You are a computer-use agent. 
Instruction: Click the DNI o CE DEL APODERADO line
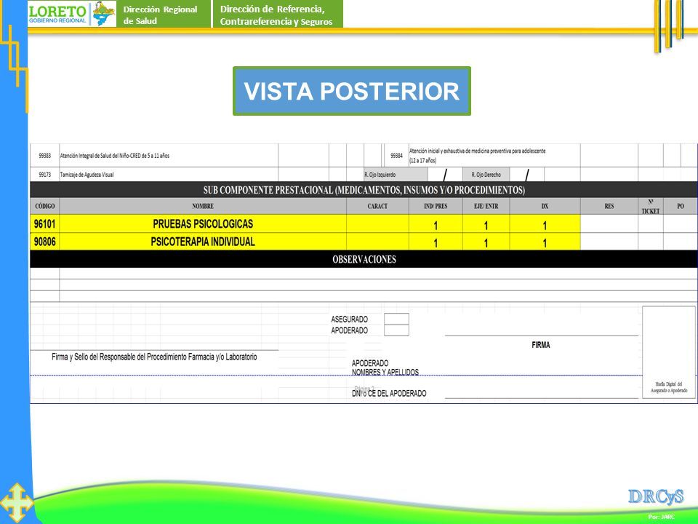[x=541, y=397]
